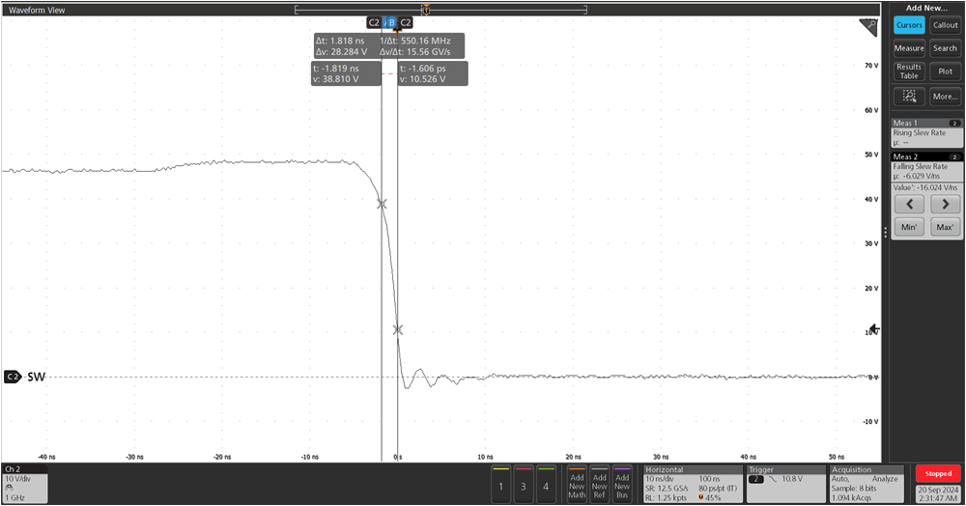
Task: Add a Callout
Action: point(945,25)
